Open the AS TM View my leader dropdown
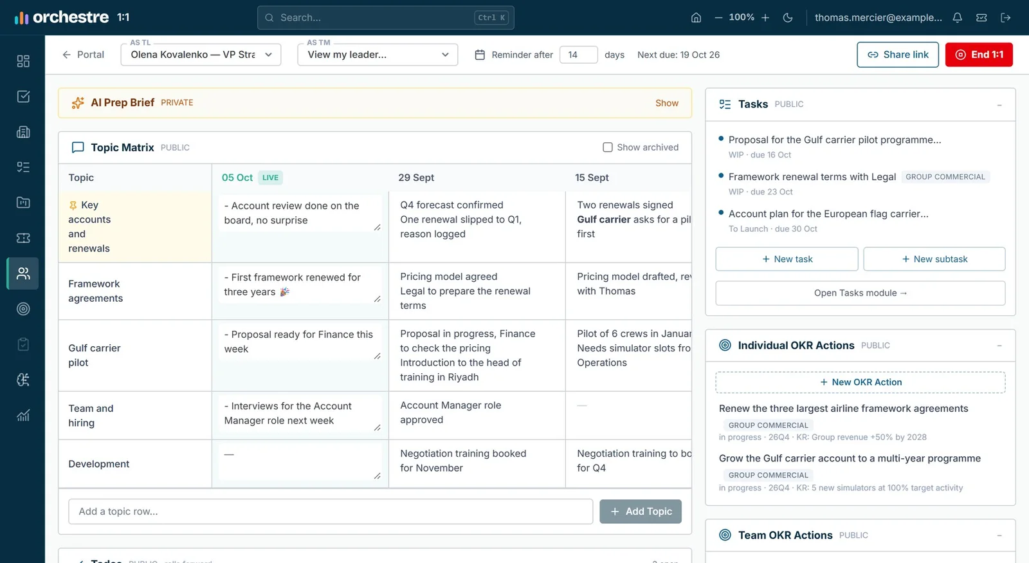Viewport: 1029px width, 563px height. (x=378, y=55)
